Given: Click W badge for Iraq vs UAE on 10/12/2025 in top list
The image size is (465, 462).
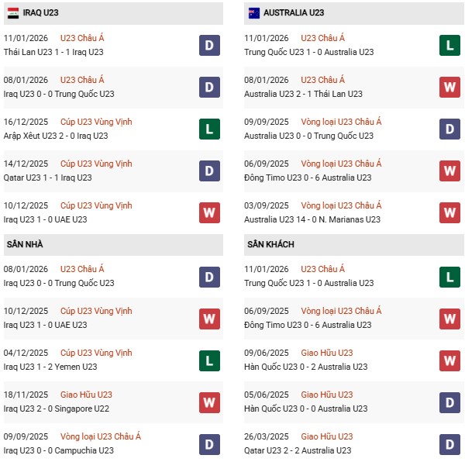Looking at the screenshot, I should coord(209,213).
